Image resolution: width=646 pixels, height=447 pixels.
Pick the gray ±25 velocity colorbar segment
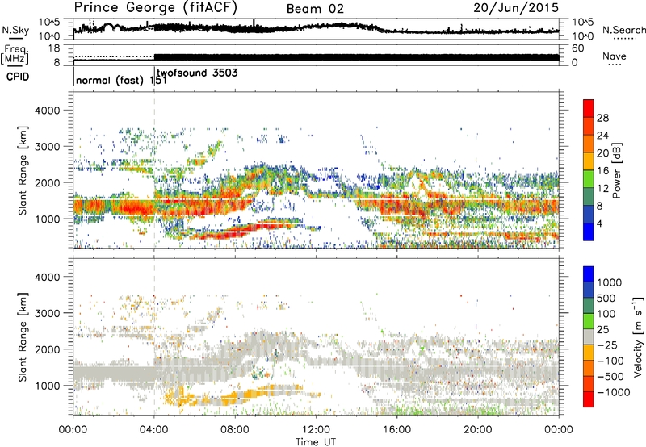point(589,337)
